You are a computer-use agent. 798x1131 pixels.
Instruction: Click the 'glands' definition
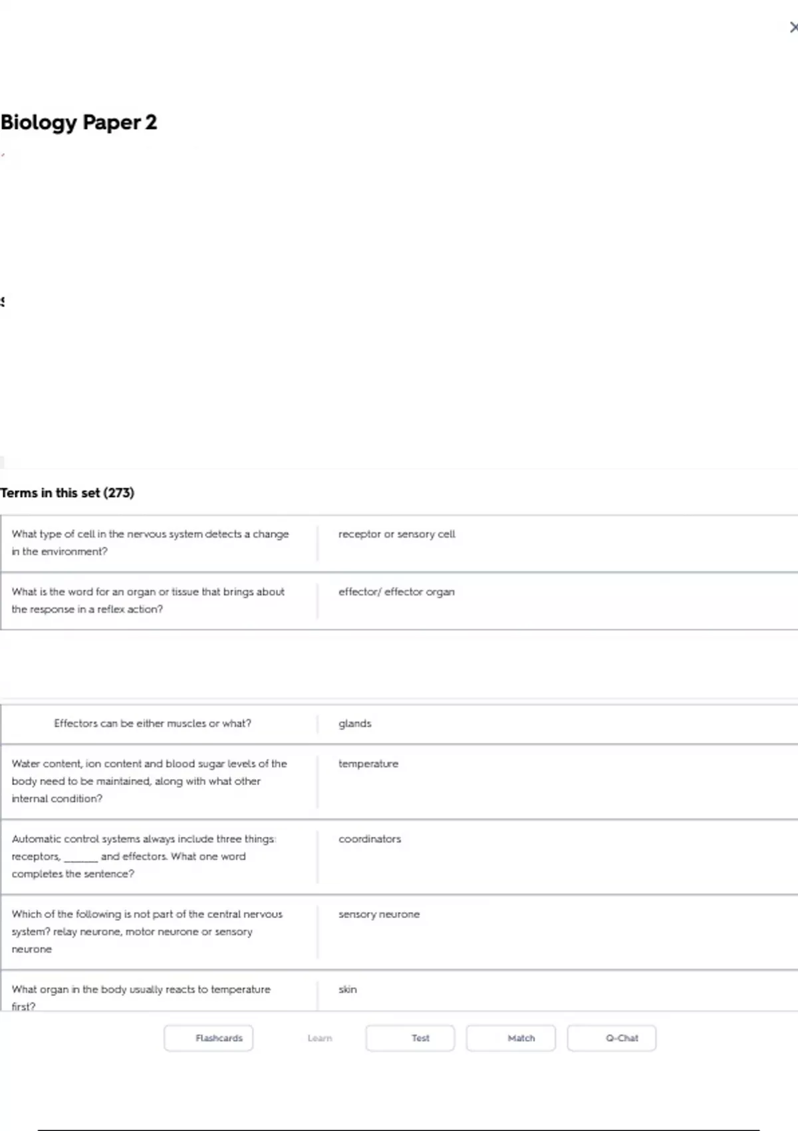[x=354, y=724]
